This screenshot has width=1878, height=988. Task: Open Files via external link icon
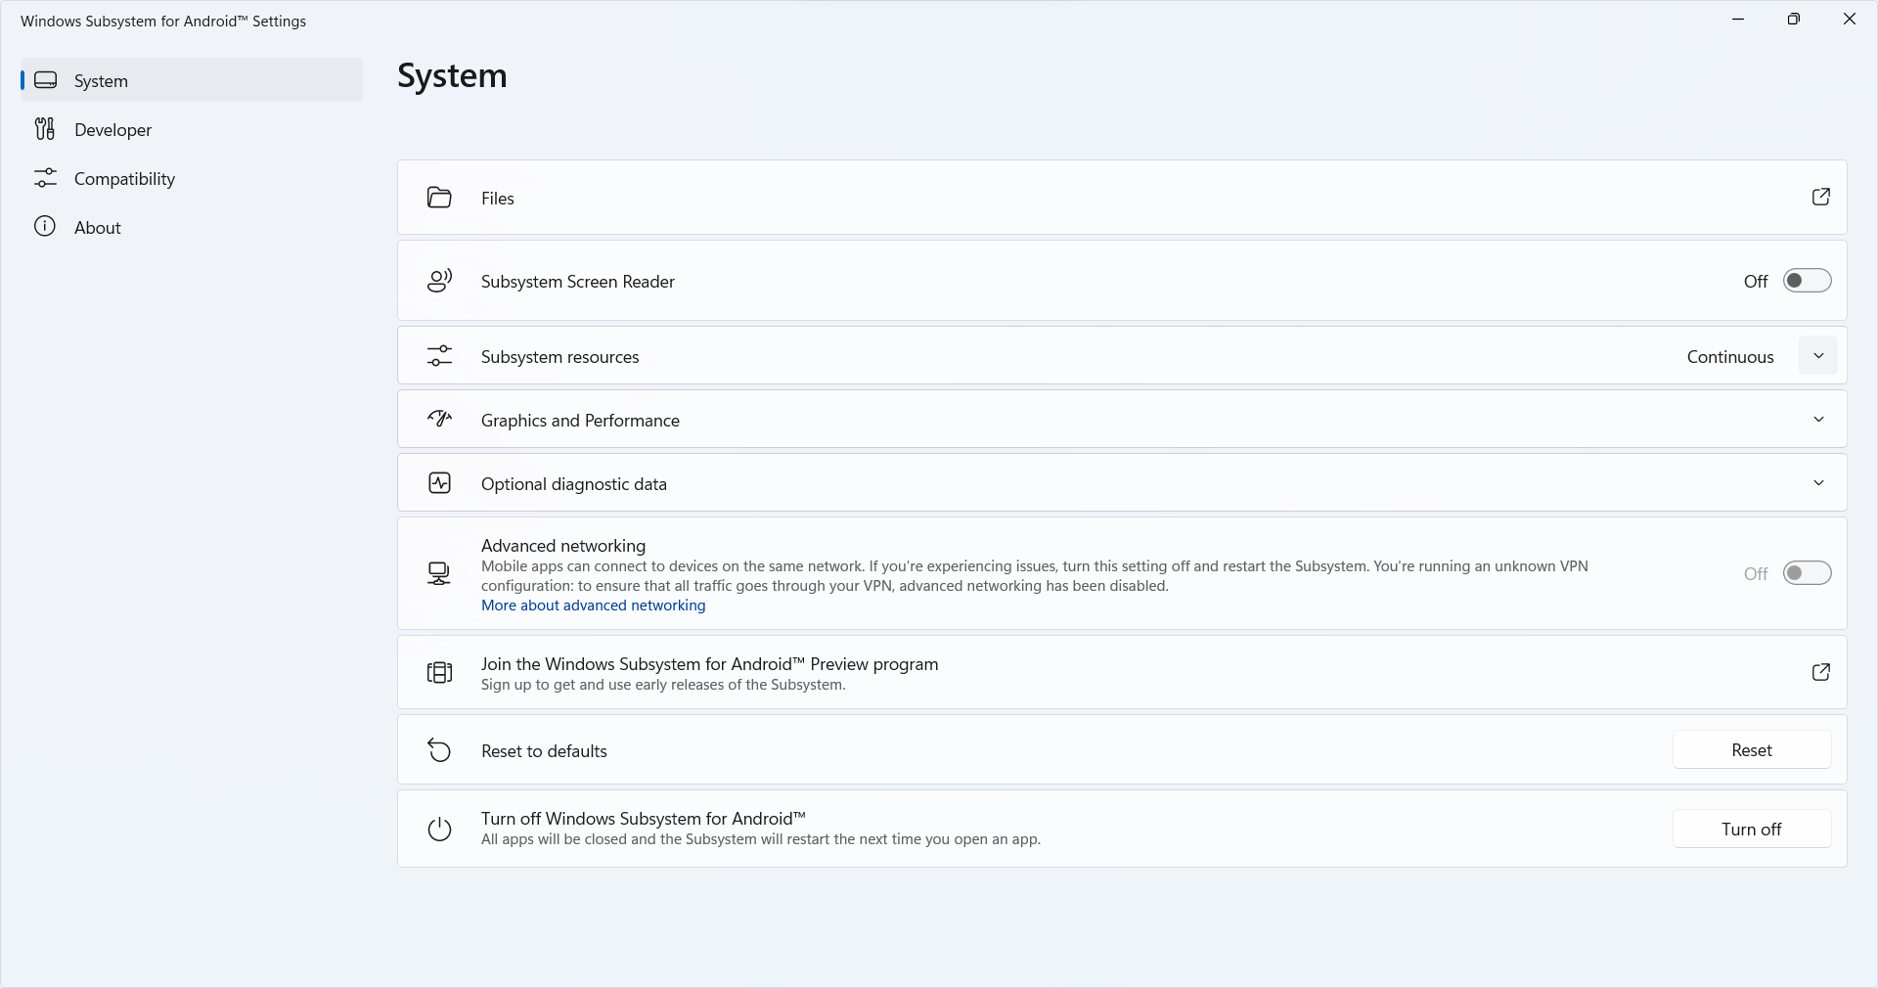1820,197
